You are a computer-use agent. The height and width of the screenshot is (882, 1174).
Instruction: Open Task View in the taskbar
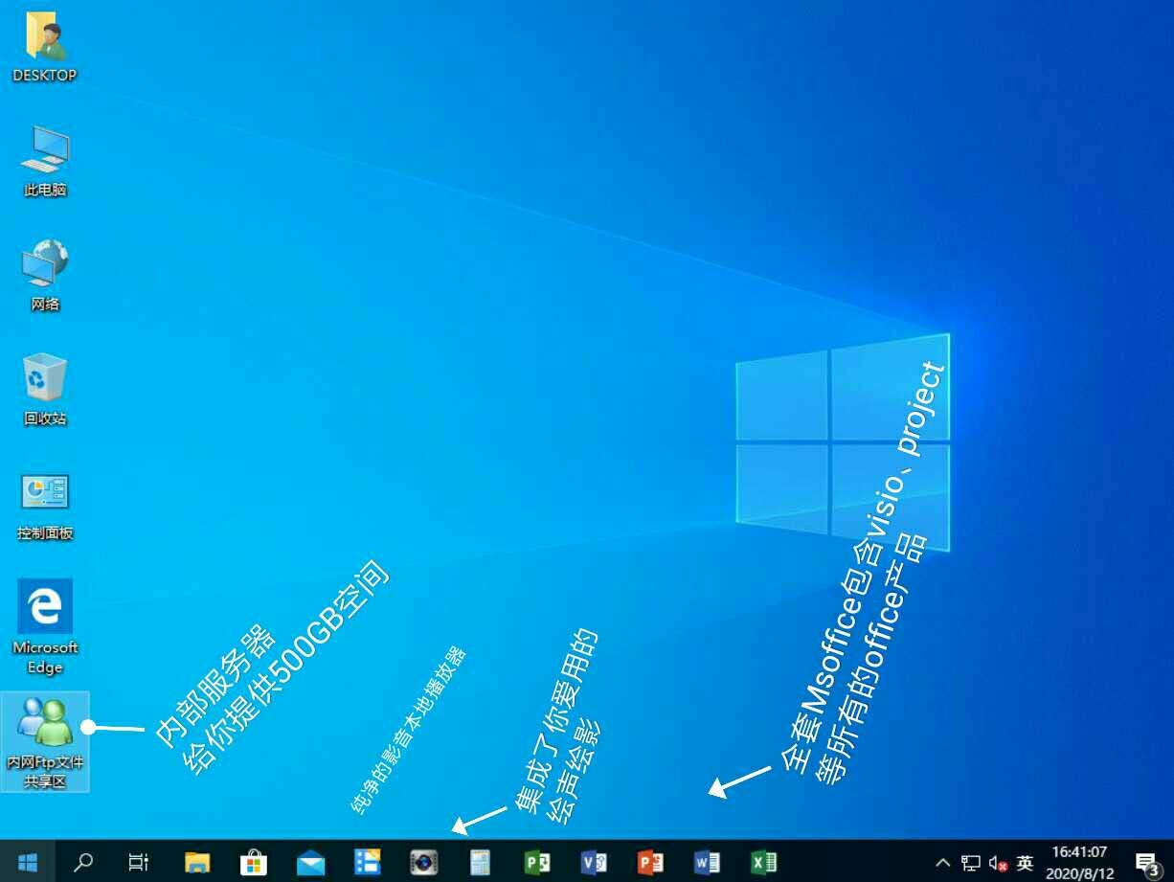(x=139, y=862)
